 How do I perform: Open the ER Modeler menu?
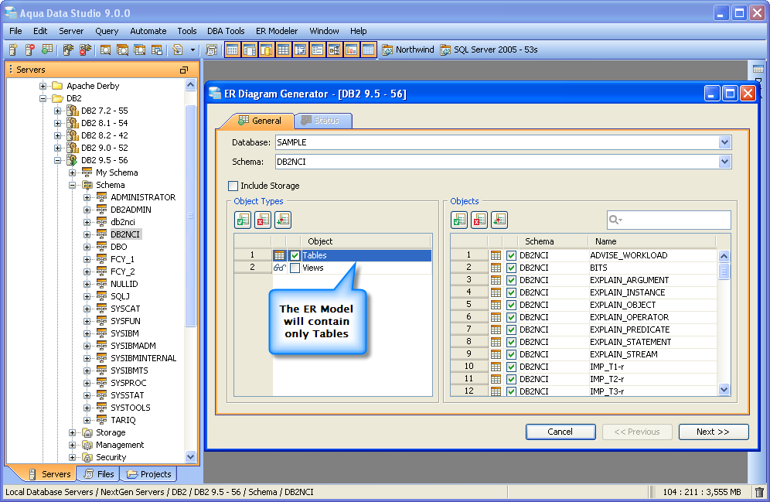pyautogui.click(x=277, y=31)
